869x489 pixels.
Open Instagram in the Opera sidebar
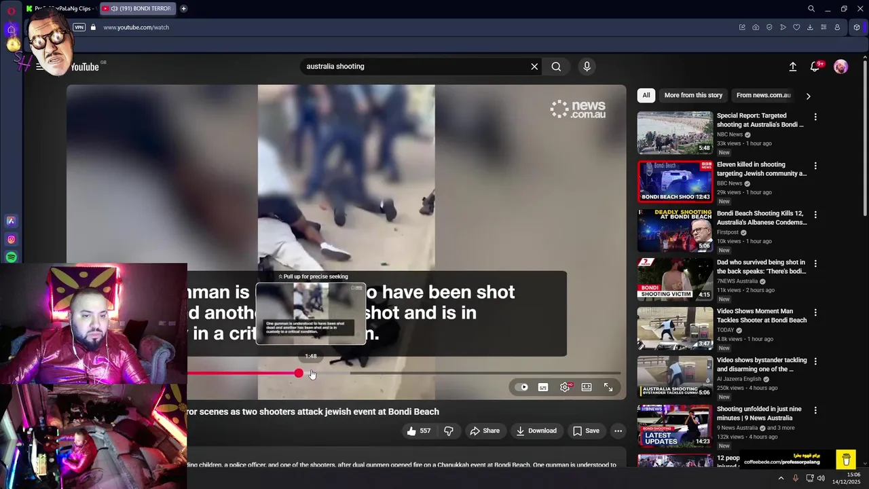click(x=11, y=239)
